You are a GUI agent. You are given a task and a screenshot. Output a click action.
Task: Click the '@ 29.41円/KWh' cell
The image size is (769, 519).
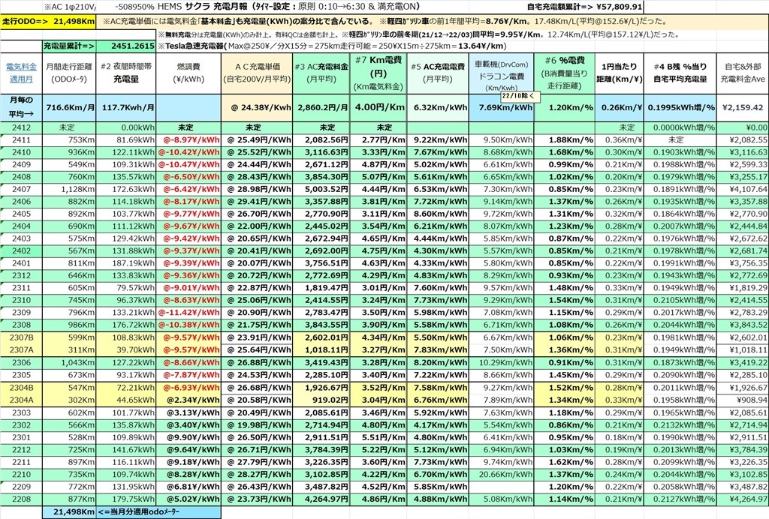click(257, 202)
